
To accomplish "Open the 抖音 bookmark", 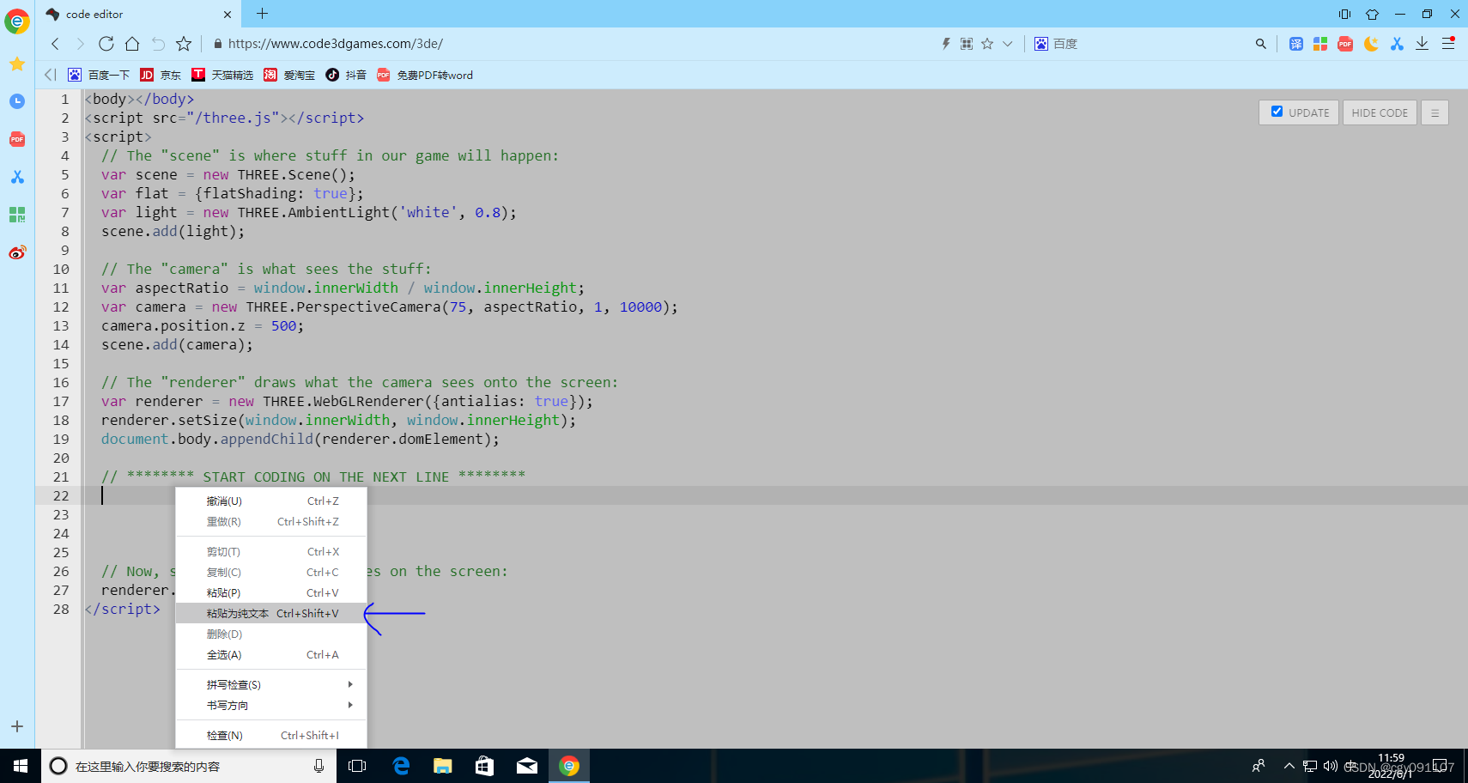I will [346, 75].
